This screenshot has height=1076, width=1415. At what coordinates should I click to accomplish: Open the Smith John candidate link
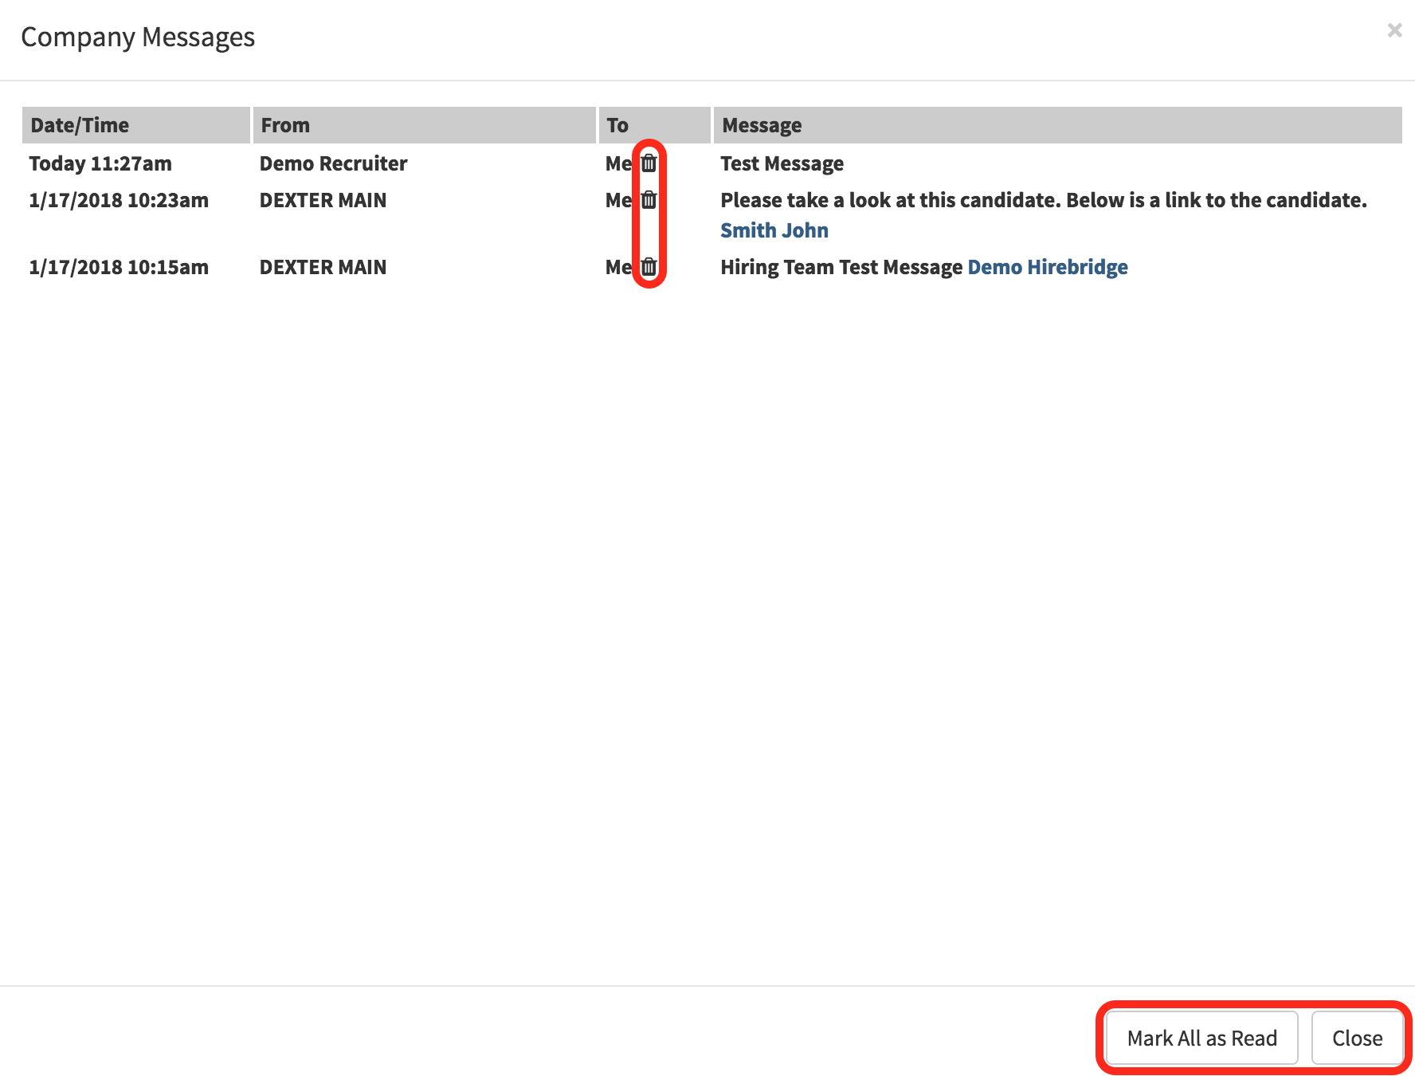click(x=774, y=230)
